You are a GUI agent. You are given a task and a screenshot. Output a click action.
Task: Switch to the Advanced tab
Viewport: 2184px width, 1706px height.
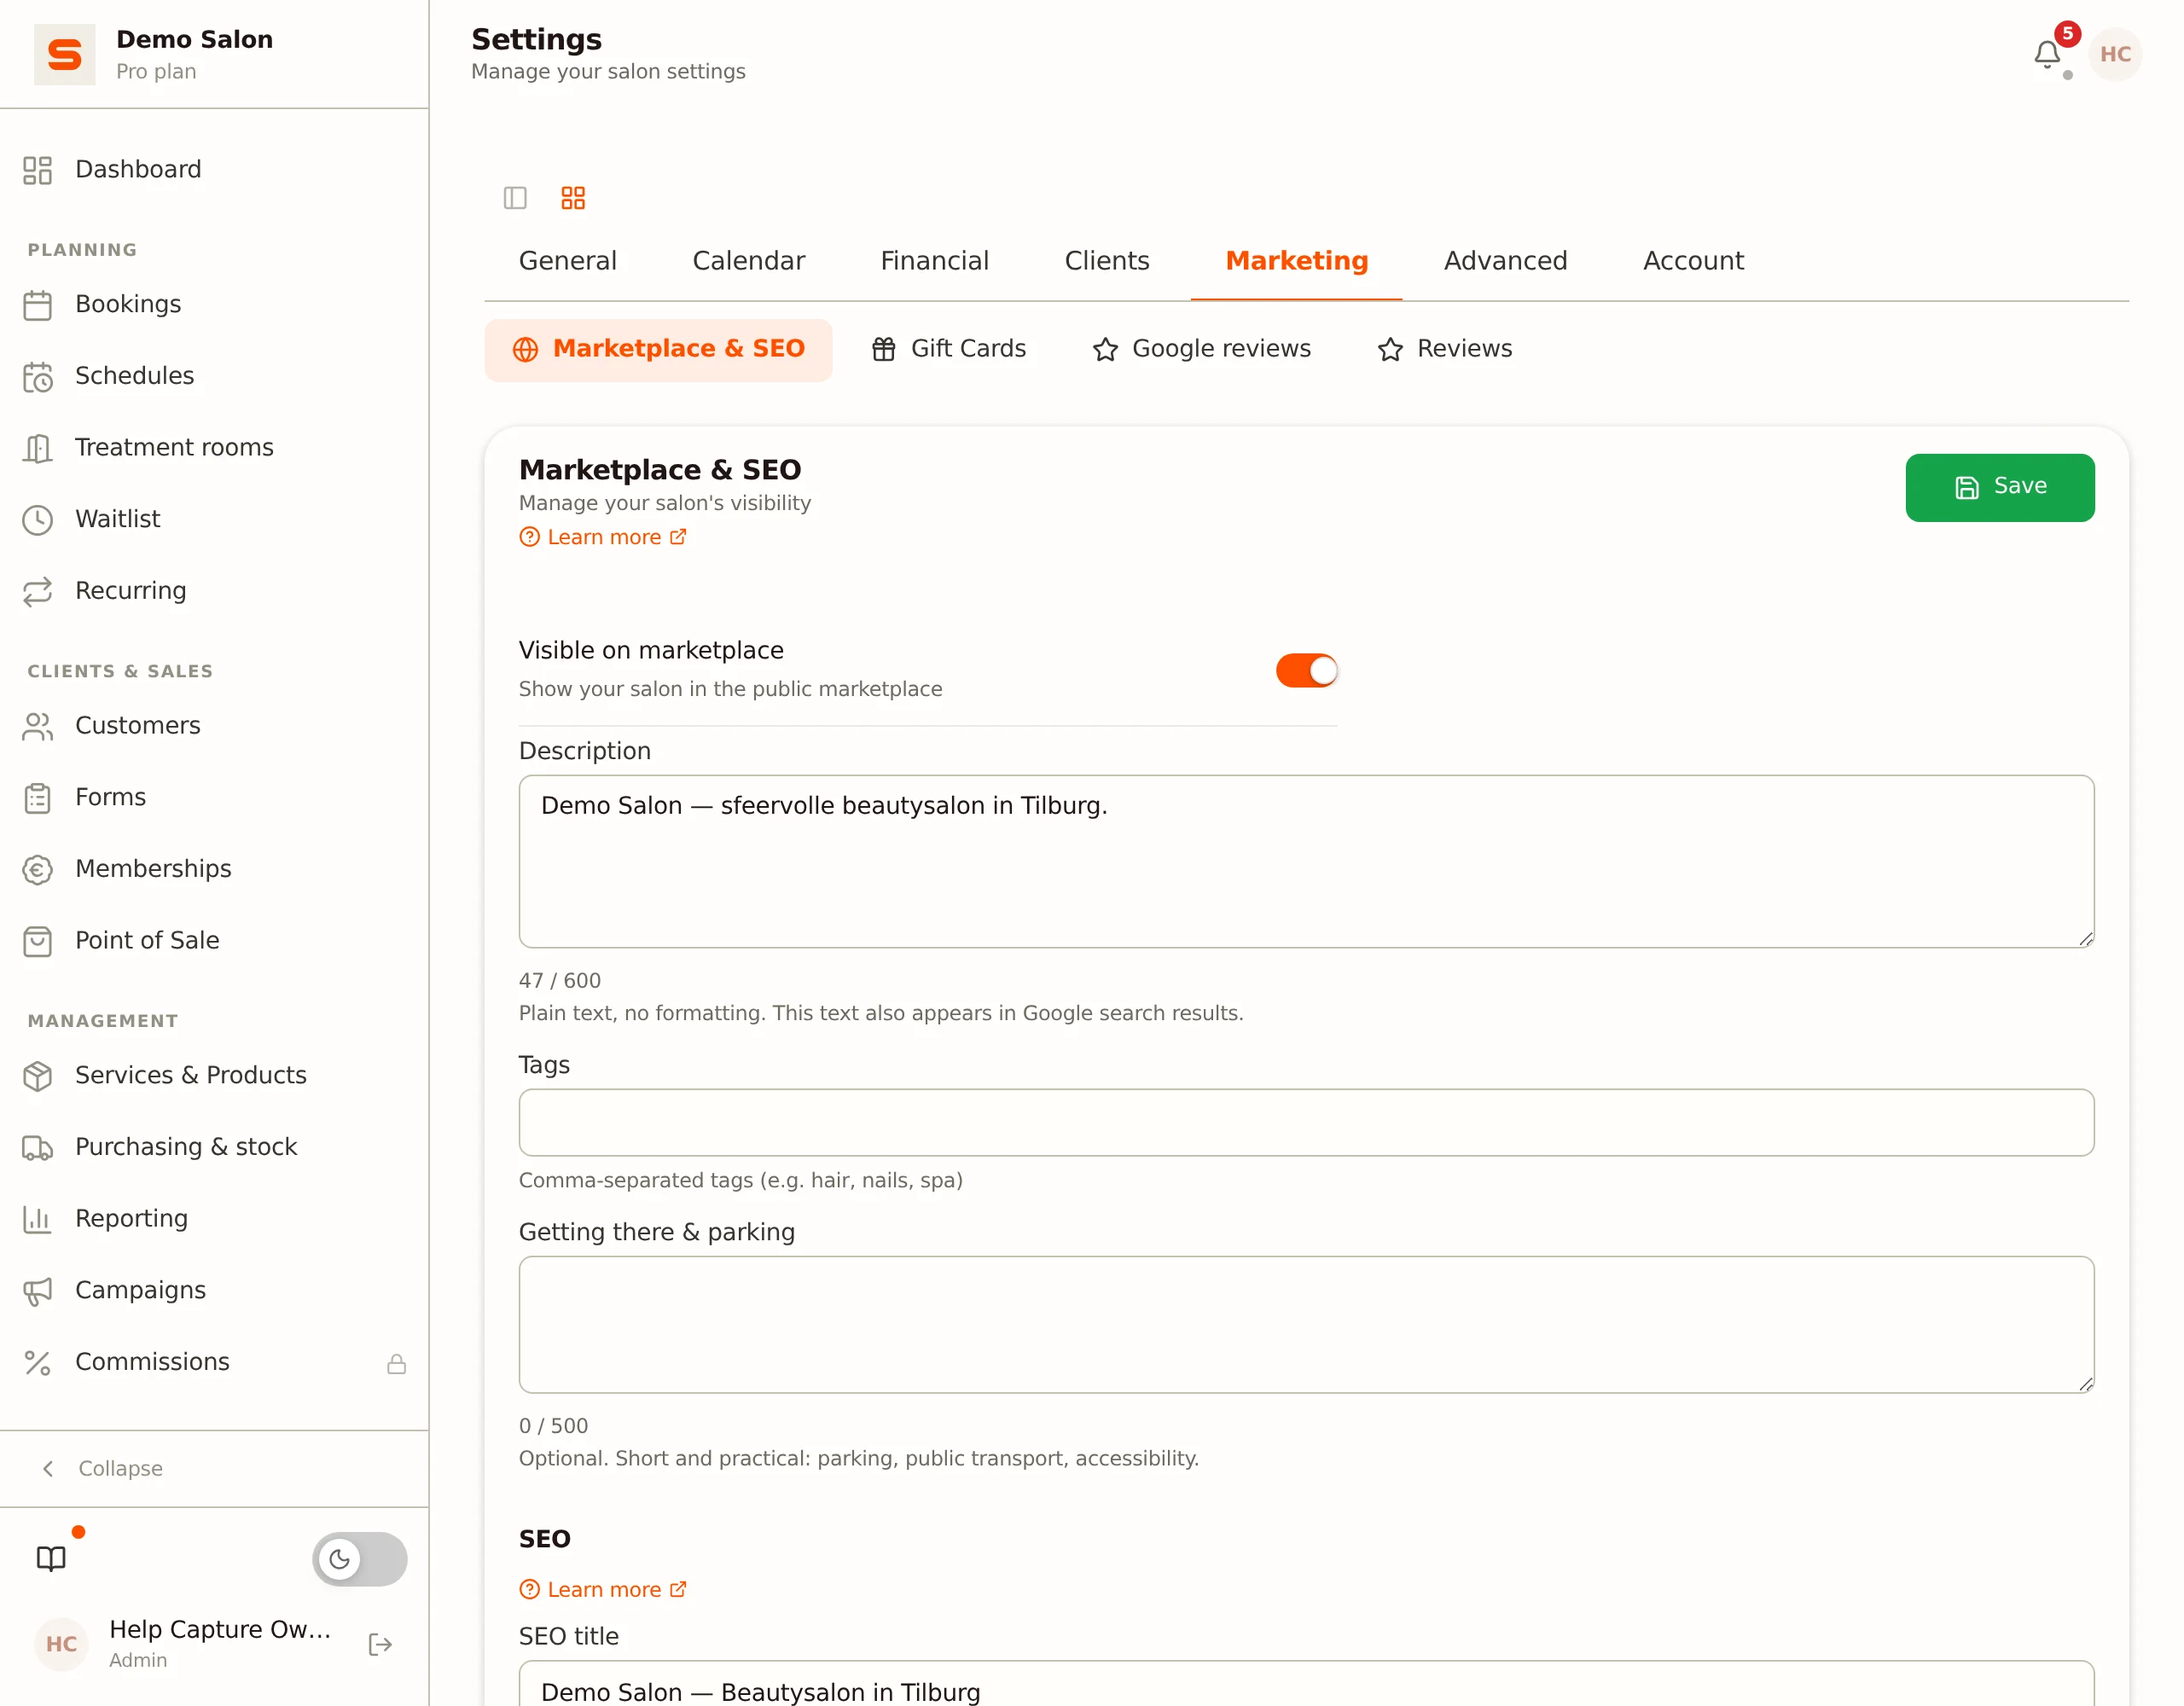(1504, 261)
